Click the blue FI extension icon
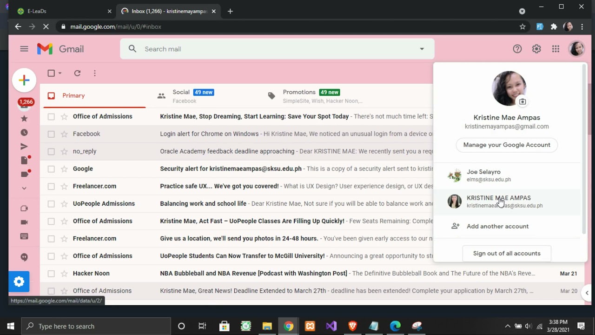 coord(540,27)
